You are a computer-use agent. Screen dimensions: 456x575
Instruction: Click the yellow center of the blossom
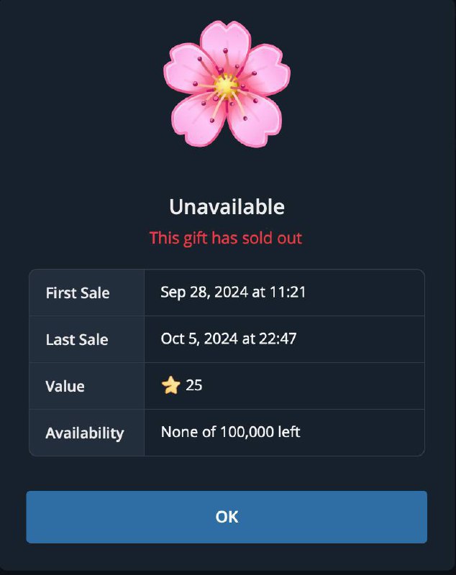226,87
